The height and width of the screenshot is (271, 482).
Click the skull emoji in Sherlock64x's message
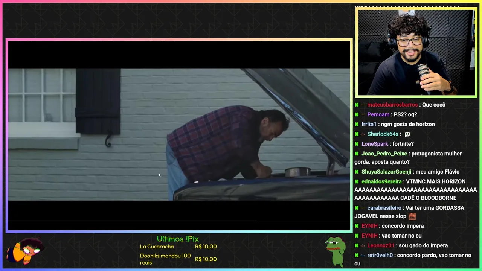click(x=407, y=134)
